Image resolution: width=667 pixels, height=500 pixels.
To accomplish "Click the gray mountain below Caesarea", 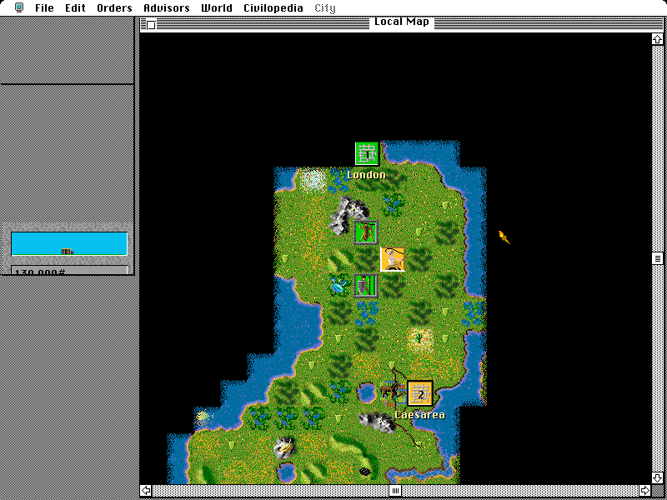I will click(378, 422).
